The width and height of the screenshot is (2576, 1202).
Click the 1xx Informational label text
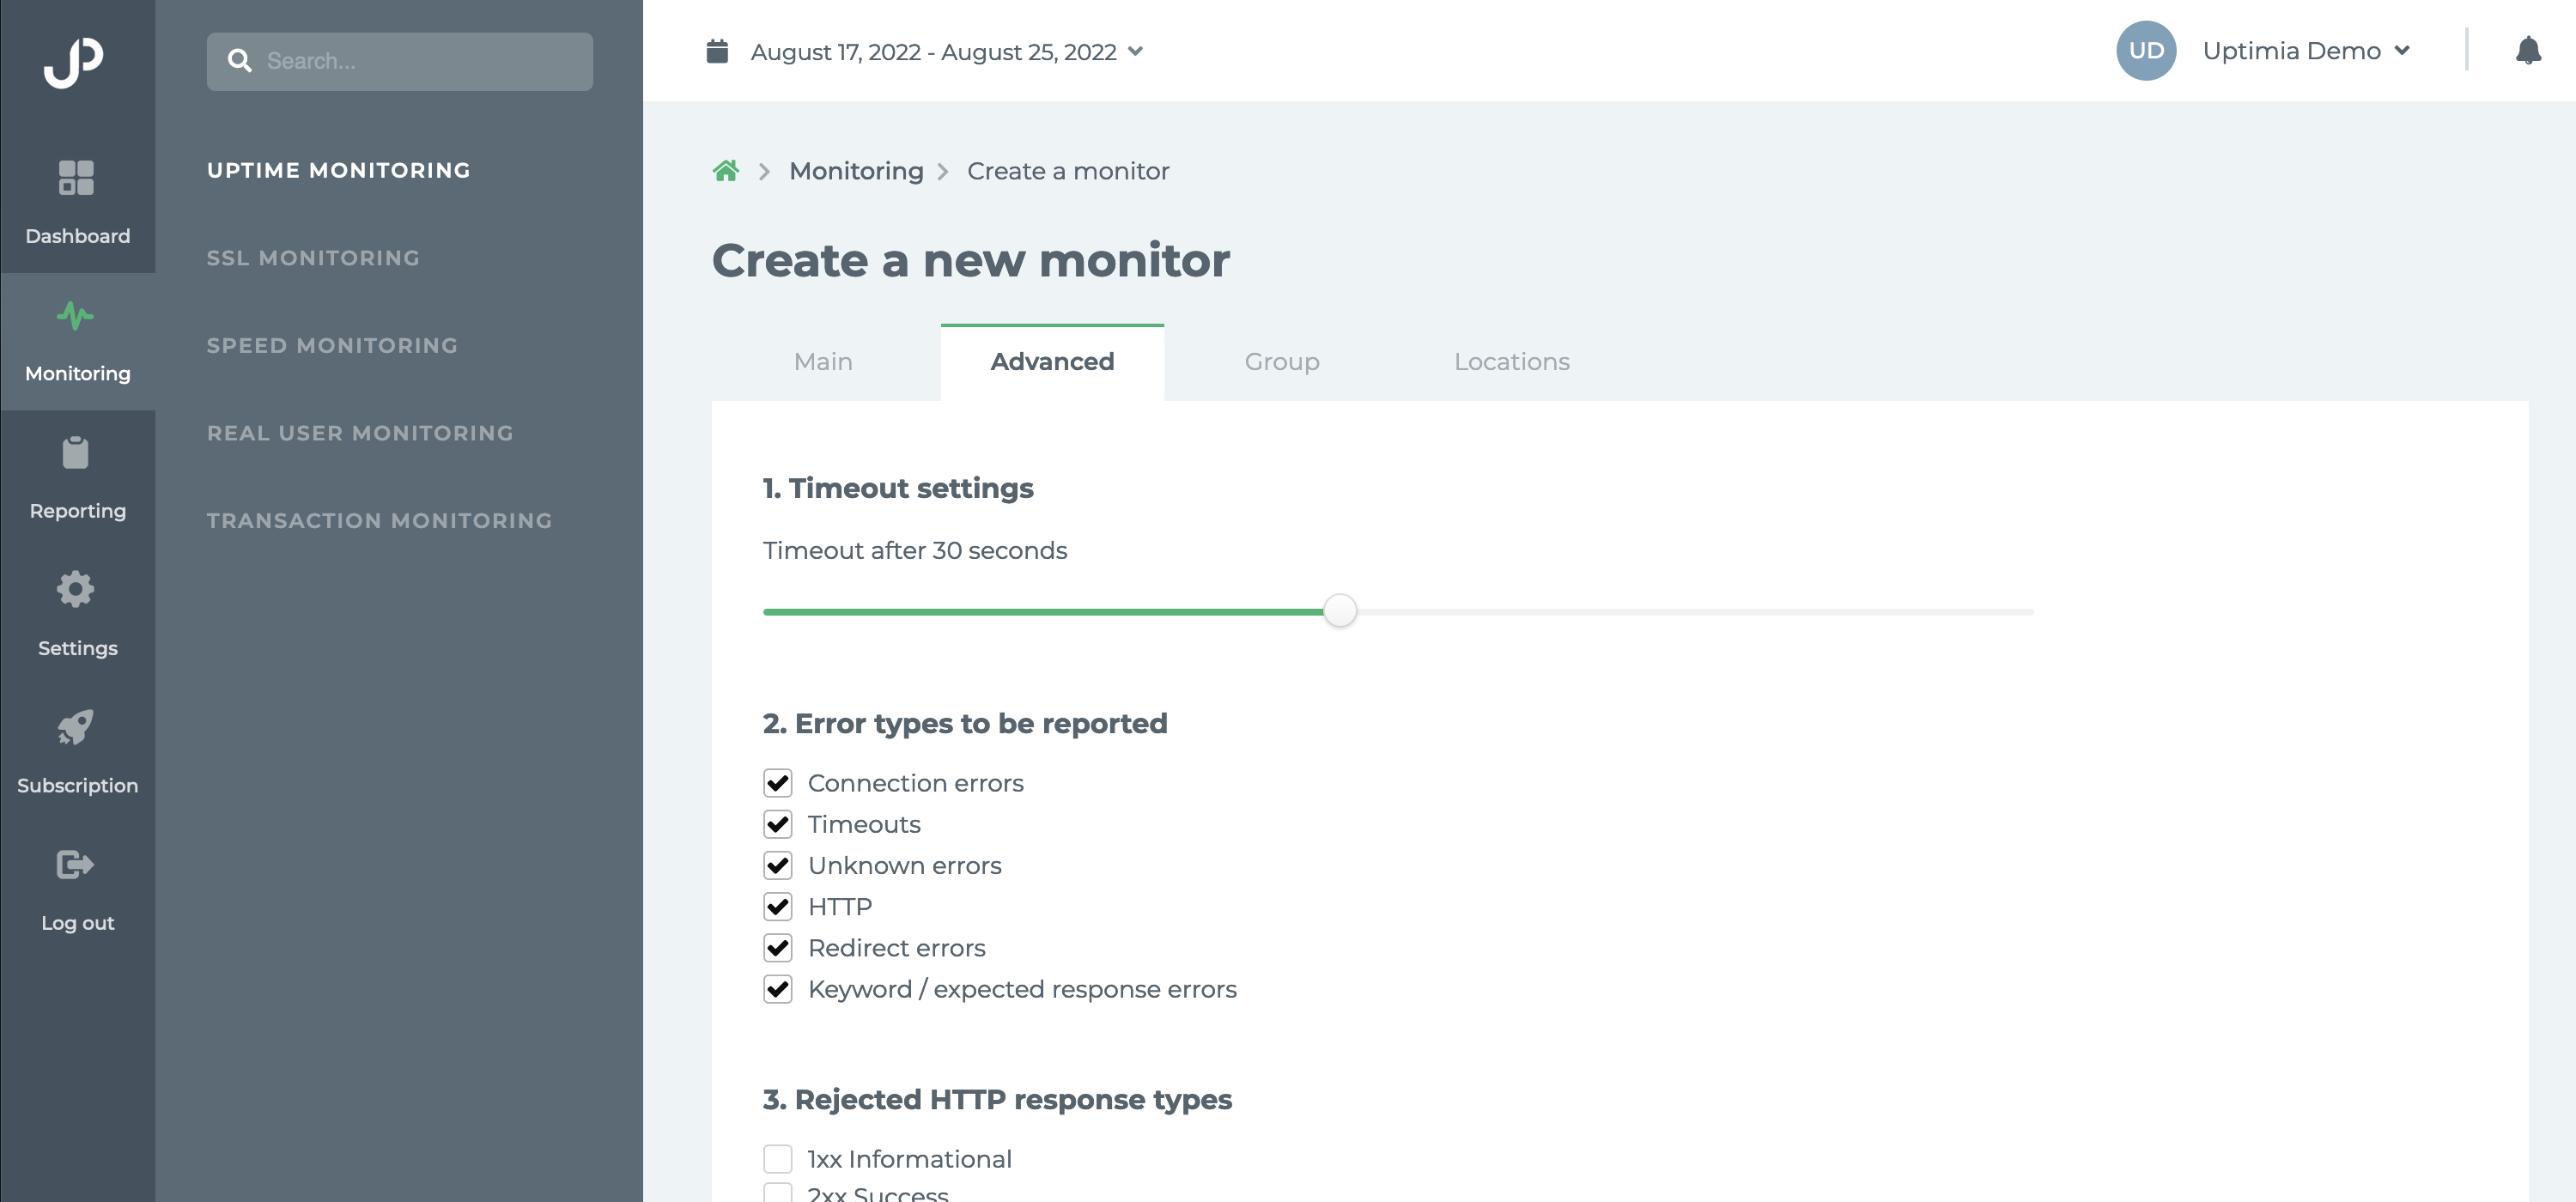(x=910, y=1159)
